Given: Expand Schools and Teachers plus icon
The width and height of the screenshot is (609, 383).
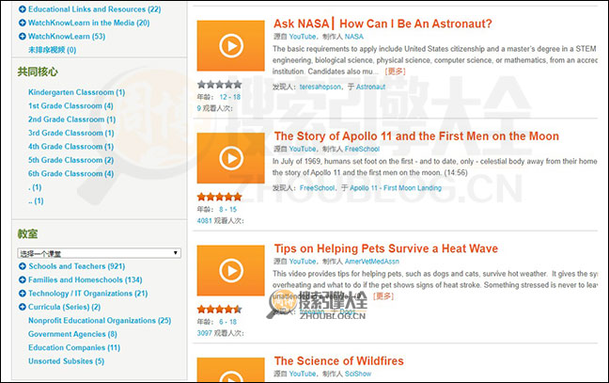Looking at the screenshot, I should (x=23, y=266).
